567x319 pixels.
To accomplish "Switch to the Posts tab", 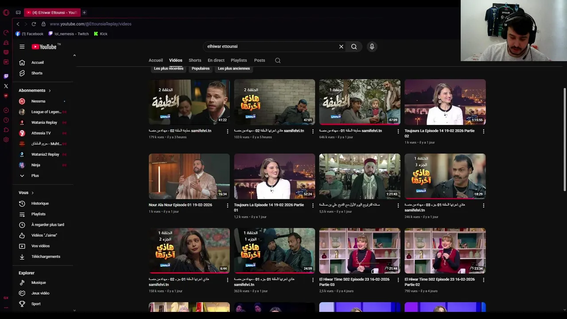I will [260, 60].
